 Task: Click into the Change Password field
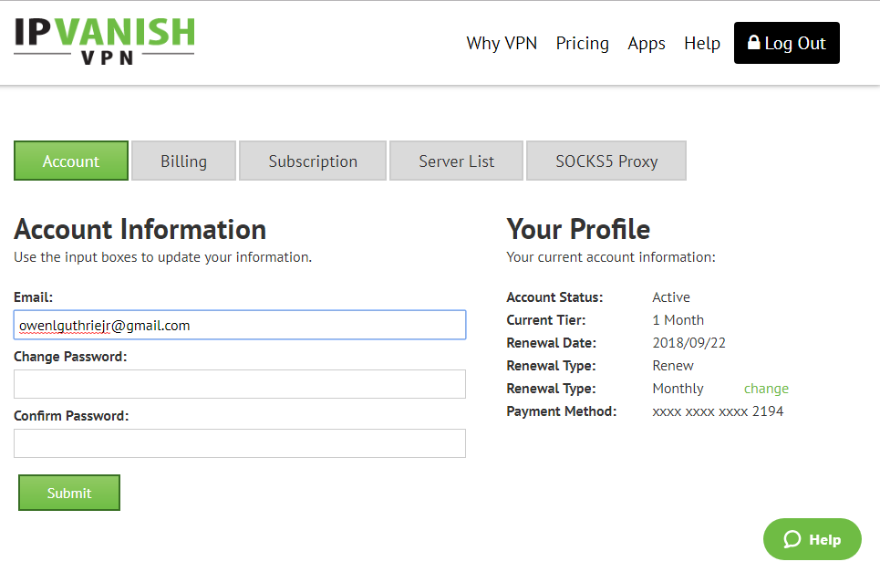(240, 384)
